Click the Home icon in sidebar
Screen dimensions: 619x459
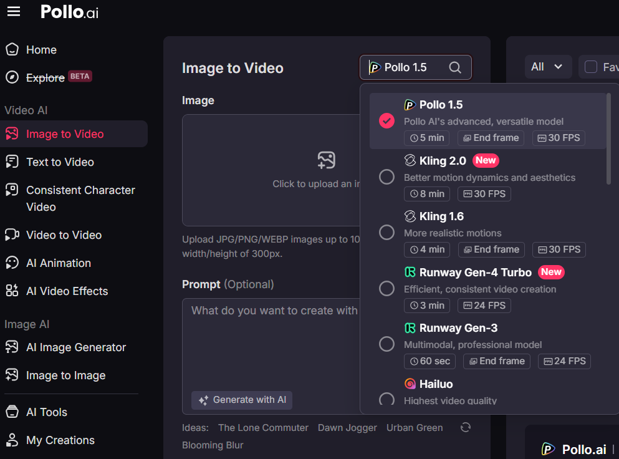click(12, 49)
